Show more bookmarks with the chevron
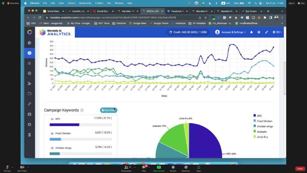Screen dimensions: 307x173 click(x=282, y=23)
